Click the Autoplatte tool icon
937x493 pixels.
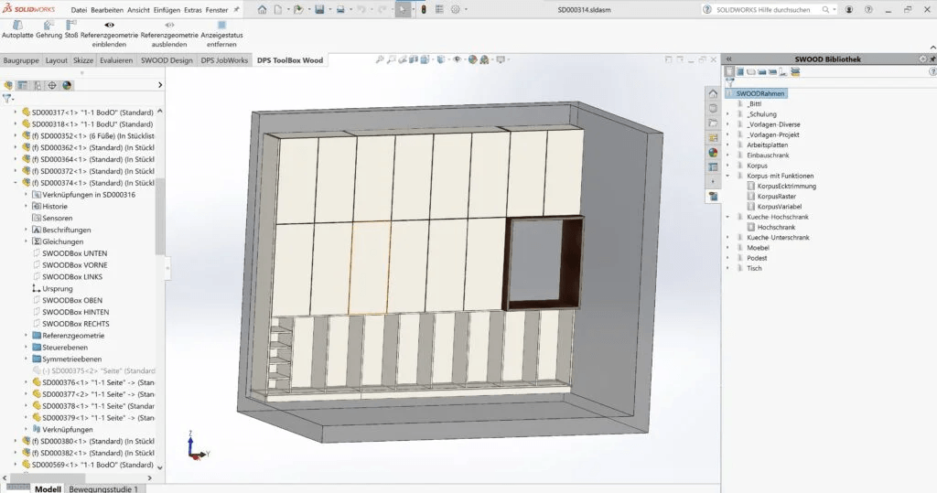[x=17, y=25]
